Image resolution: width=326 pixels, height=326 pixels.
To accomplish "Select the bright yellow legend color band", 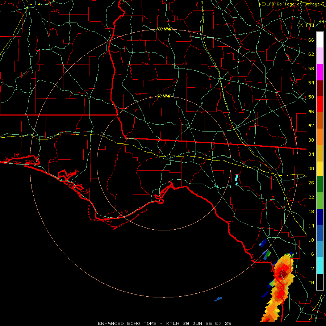I will [320, 168].
